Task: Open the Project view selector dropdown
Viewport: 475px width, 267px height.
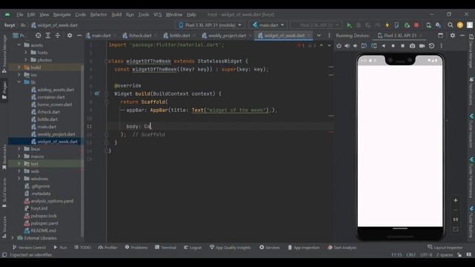Action: pyautogui.click(x=19, y=36)
